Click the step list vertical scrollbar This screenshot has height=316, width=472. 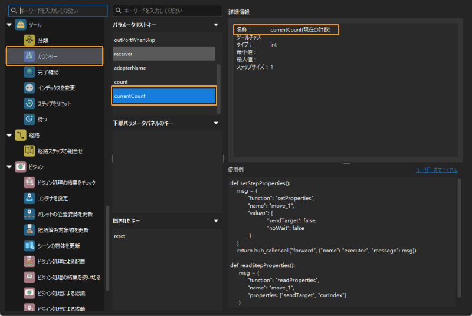107,248
